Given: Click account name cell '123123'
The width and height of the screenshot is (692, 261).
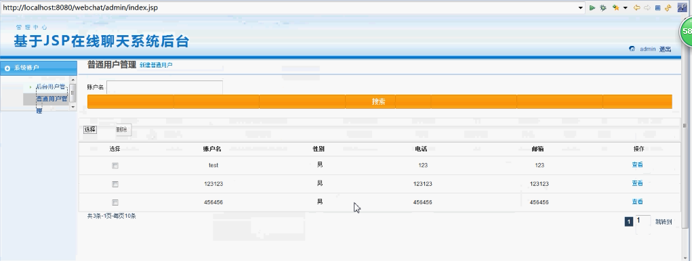Looking at the screenshot, I should pyautogui.click(x=213, y=184).
